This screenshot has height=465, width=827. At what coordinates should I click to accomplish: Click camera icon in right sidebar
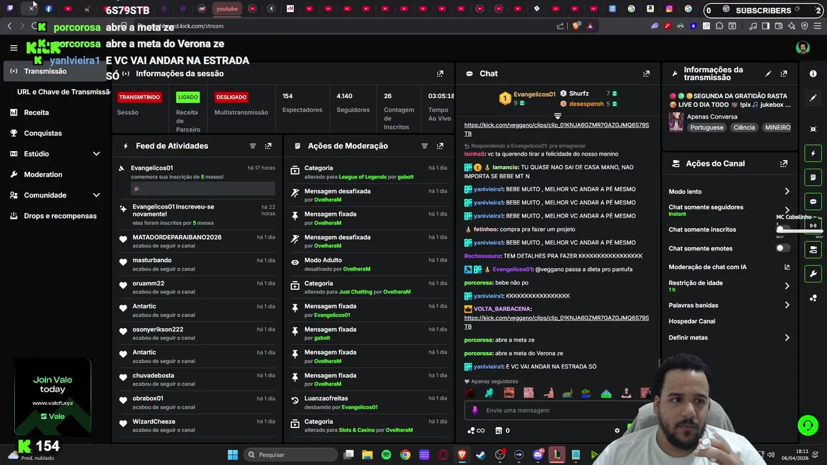(813, 249)
